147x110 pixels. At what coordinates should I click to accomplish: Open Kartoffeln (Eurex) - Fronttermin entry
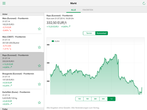[x=22, y=98]
